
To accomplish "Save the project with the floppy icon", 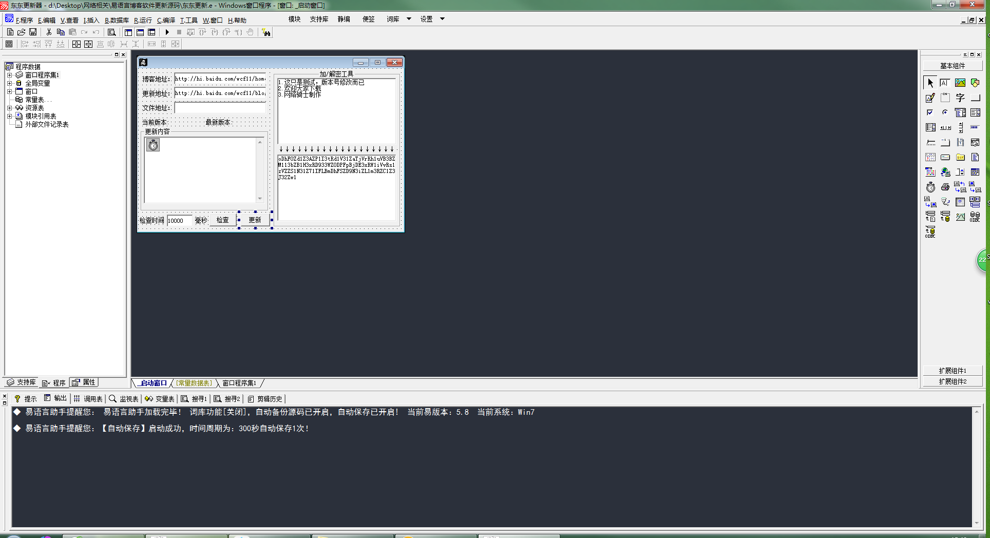I will [33, 32].
